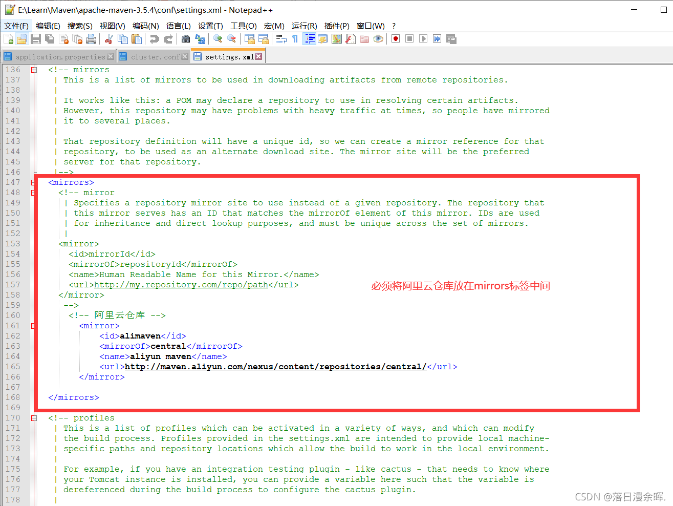Collapse the profiles comment fold at line 170

(x=34, y=418)
